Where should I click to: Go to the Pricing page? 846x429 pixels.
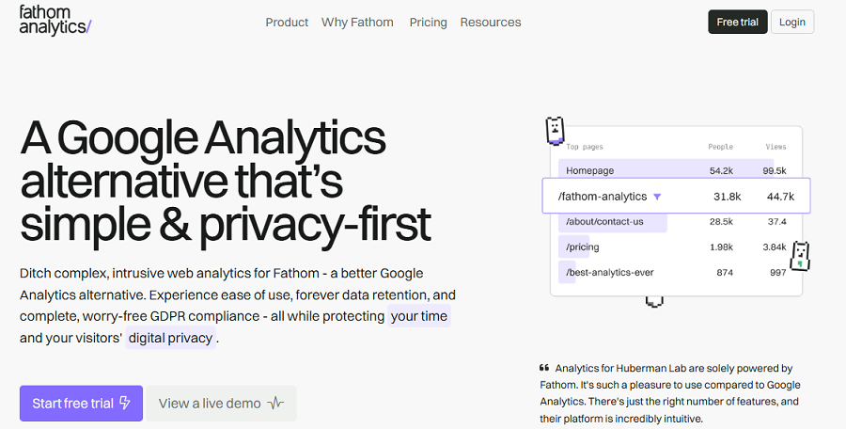point(428,23)
